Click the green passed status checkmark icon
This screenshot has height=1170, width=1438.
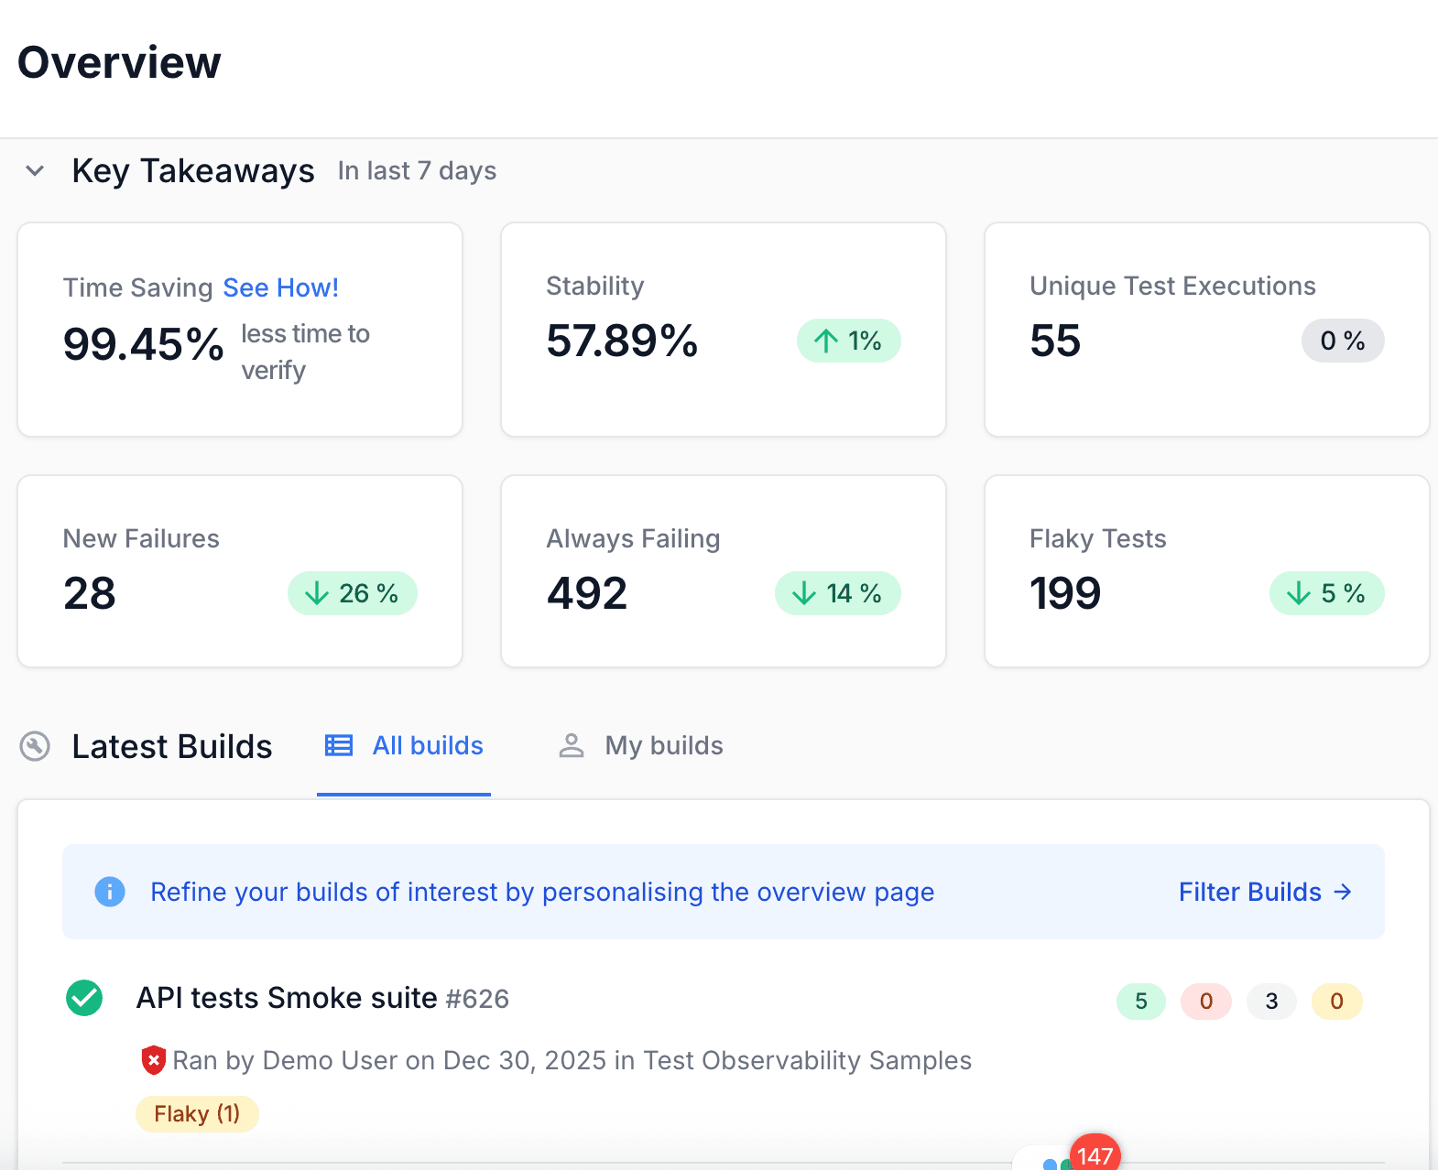(84, 998)
